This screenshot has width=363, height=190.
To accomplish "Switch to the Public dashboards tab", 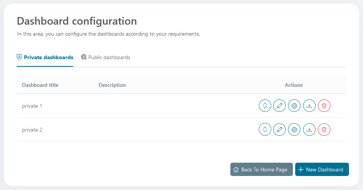I will [x=106, y=58].
